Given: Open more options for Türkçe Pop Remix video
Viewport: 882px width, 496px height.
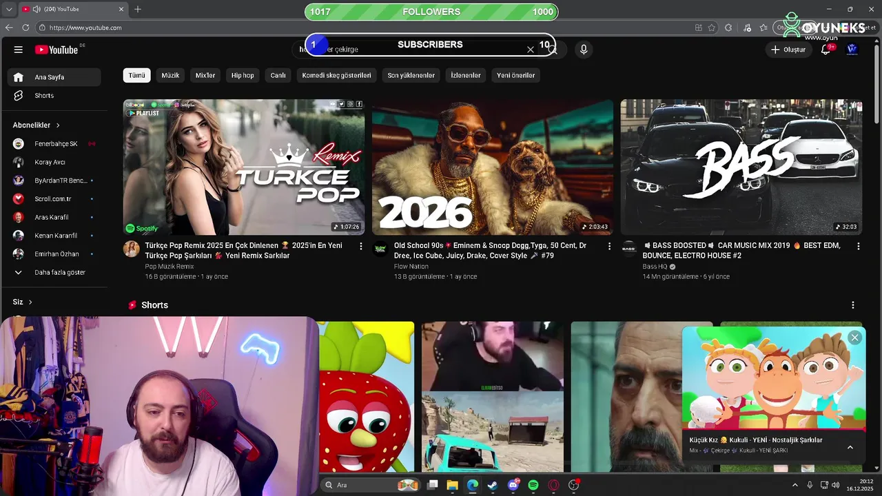Looking at the screenshot, I should 360,246.
